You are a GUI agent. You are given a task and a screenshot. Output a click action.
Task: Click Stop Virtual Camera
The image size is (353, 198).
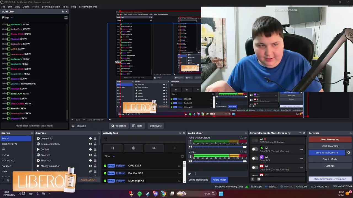click(327, 153)
